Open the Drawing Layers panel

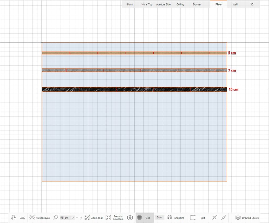247,218
